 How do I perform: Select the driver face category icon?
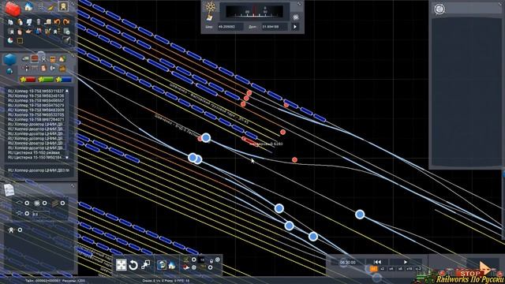tap(44, 69)
